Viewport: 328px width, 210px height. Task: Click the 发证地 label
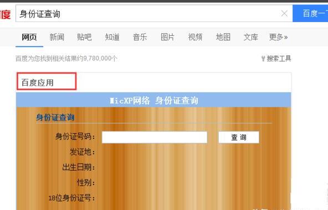tap(82, 152)
